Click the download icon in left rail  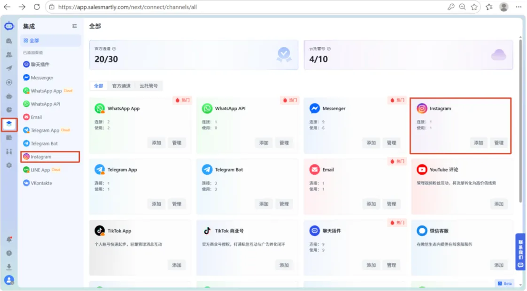click(9, 267)
